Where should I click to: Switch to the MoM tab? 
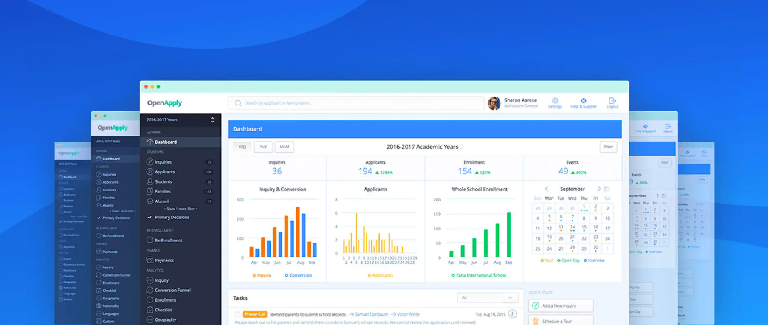click(x=284, y=147)
